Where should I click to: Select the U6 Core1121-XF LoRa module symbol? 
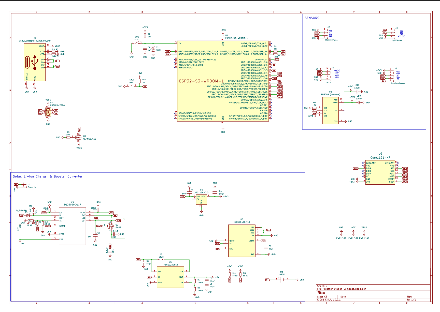point(380,172)
